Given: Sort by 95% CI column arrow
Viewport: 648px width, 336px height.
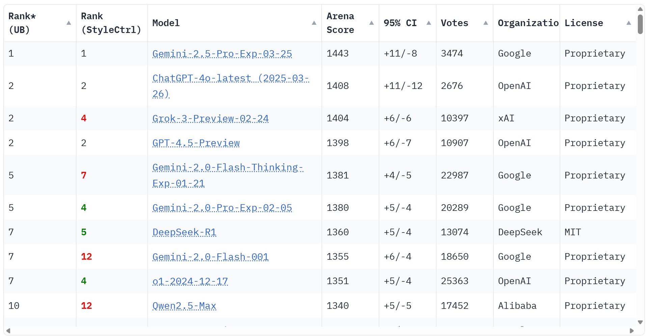Looking at the screenshot, I should click(x=429, y=23).
